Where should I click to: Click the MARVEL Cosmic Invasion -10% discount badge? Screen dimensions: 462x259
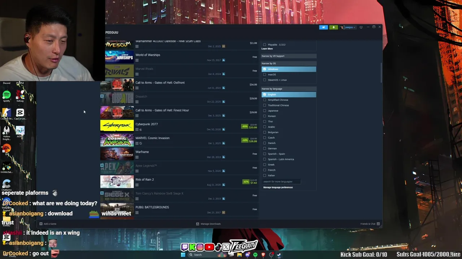[245, 140]
